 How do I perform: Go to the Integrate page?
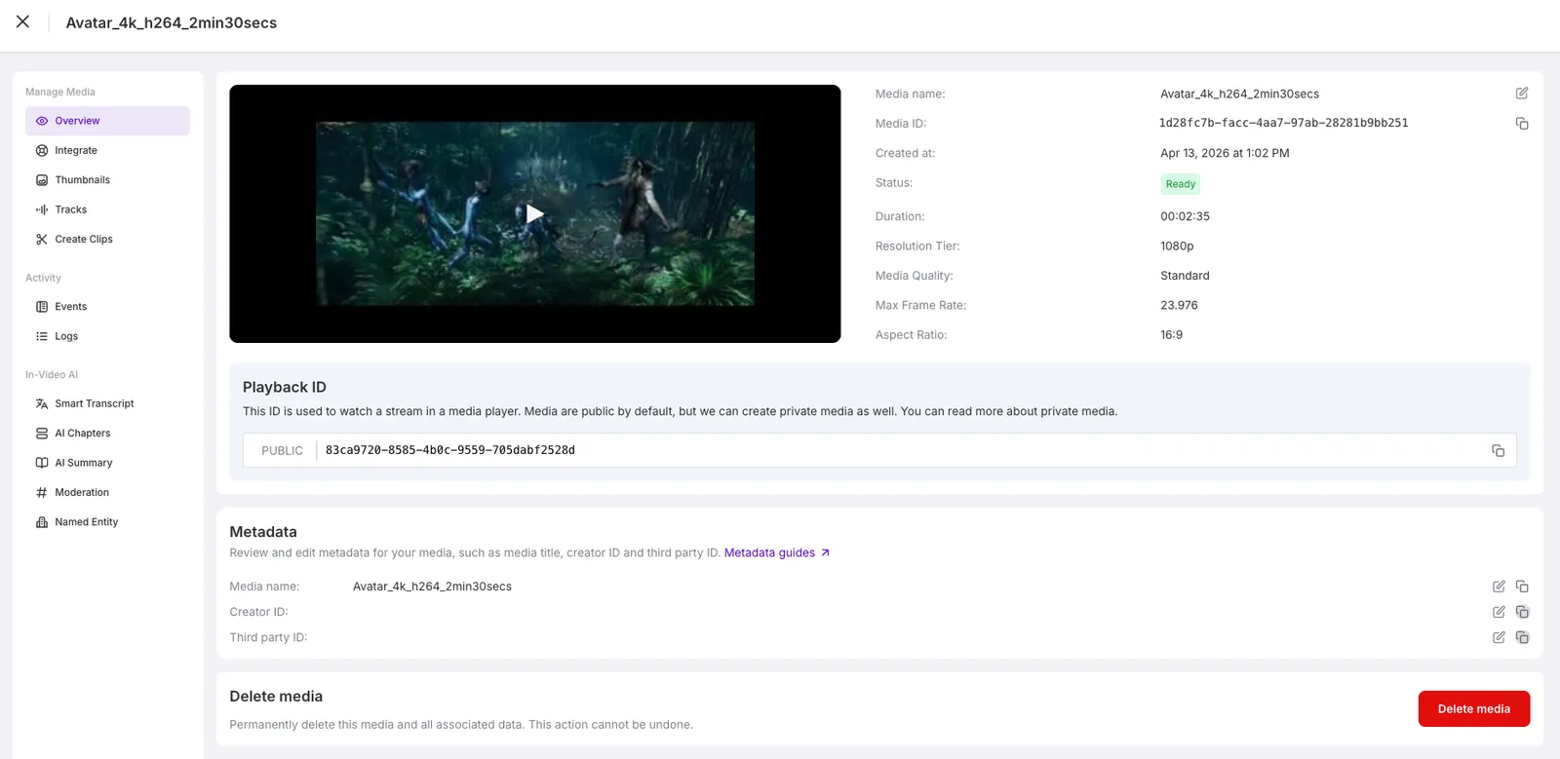107,150
